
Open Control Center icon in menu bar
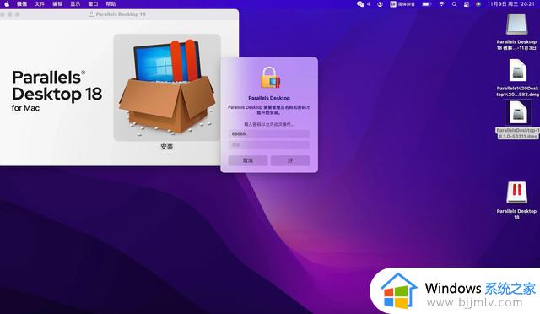[x=467, y=4]
